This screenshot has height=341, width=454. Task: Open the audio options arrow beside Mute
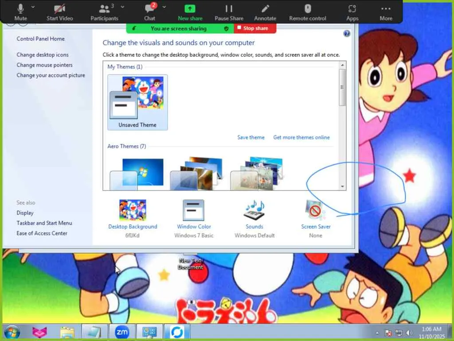click(x=33, y=6)
